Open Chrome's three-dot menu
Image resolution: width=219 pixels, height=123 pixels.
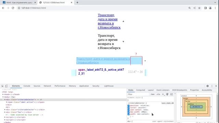coord(215,8)
